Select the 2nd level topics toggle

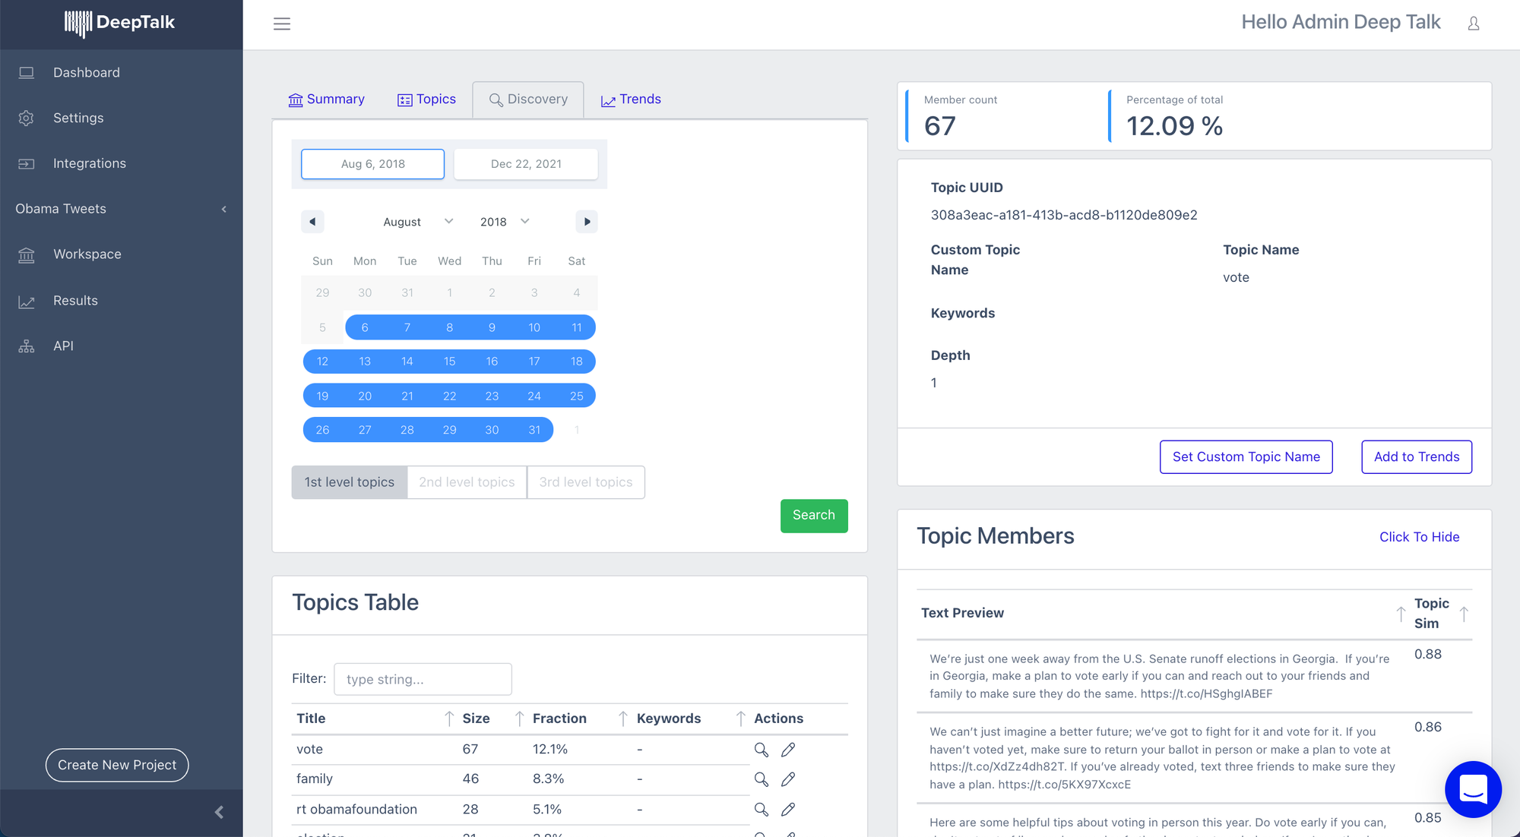467,482
